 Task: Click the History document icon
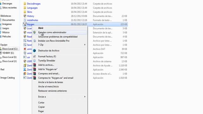coord(25,16)
